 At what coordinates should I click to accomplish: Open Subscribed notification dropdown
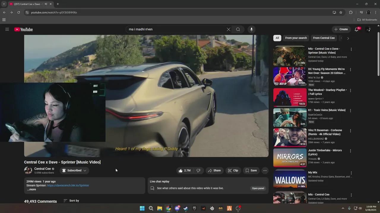[x=75, y=170]
